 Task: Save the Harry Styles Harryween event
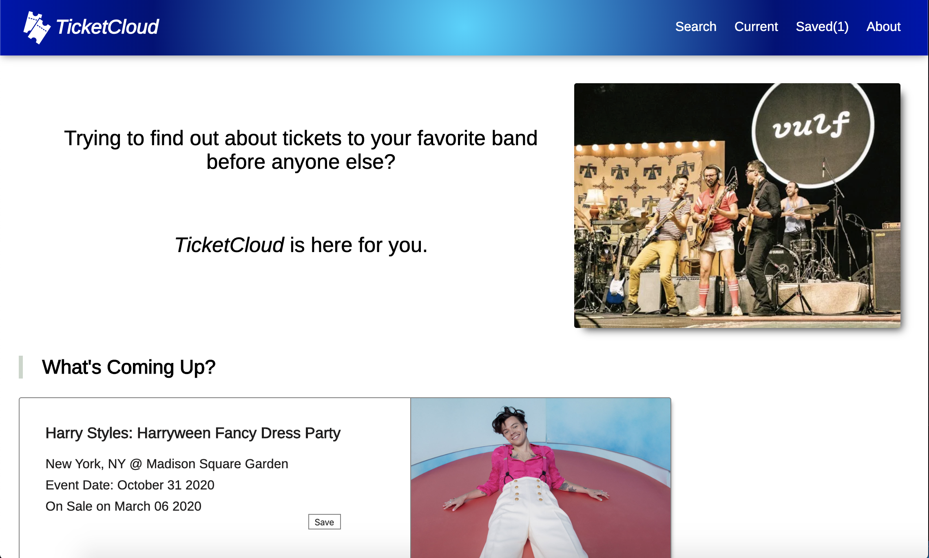(x=324, y=522)
